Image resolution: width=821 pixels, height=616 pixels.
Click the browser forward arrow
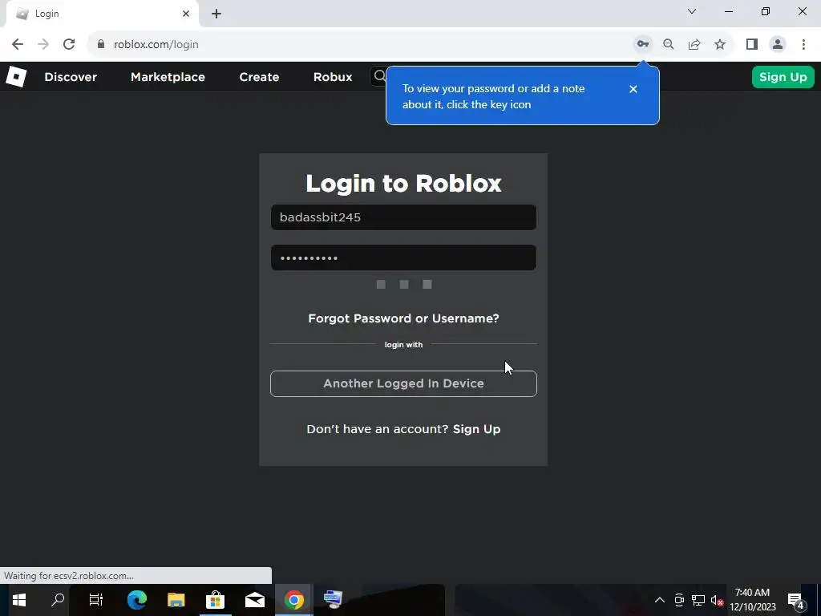43,45
